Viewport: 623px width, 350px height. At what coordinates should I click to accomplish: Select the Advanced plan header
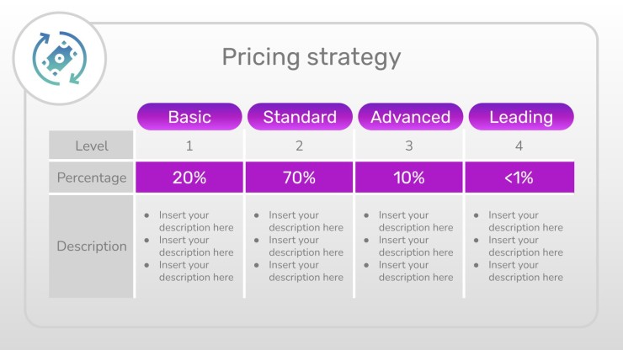(411, 117)
